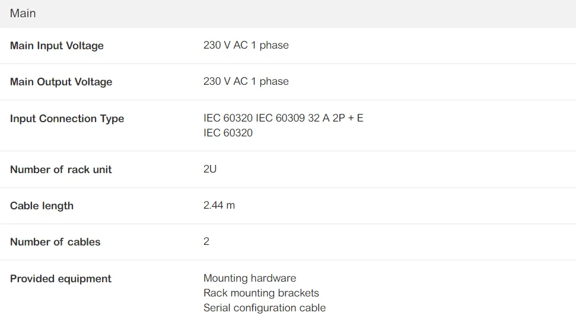Click the Number of rack unit label
This screenshot has width=576, height=322.
coord(61,170)
